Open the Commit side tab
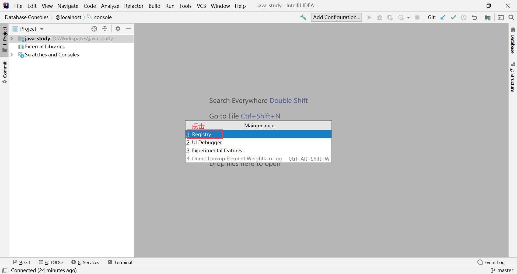 [5, 72]
